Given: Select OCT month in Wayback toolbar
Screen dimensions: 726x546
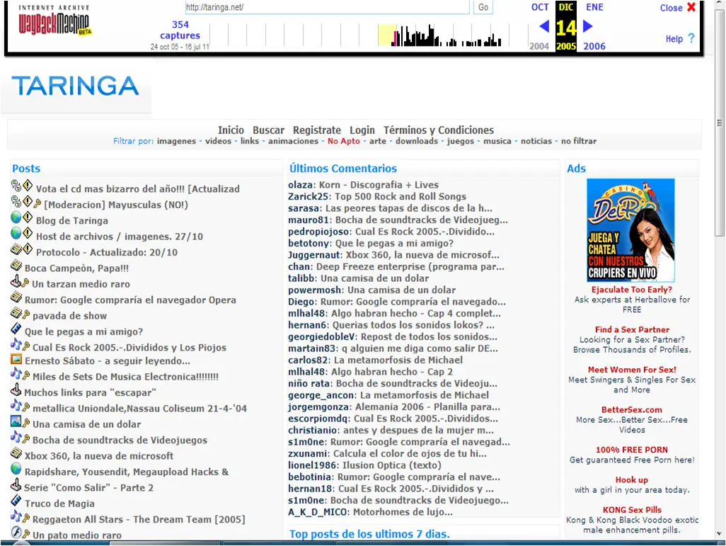Looking at the screenshot, I should coord(540,7).
